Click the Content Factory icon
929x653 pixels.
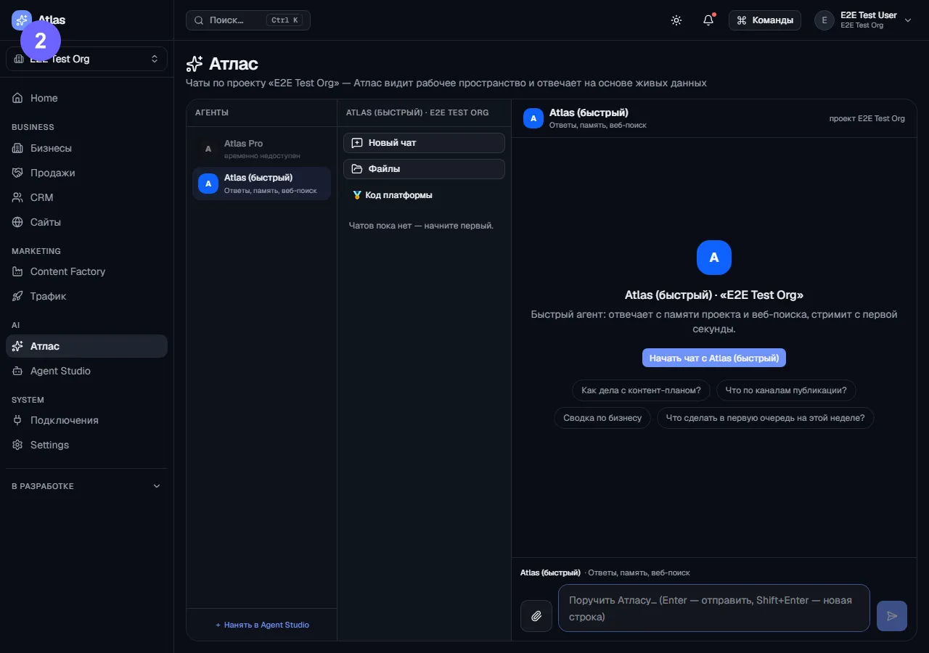click(x=17, y=271)
